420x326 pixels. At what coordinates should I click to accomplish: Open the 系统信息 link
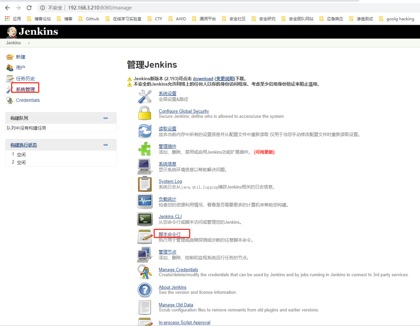[167, 164]
